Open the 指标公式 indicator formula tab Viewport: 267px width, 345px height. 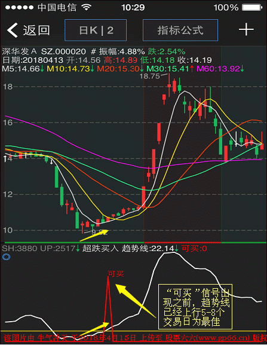(180, 30)
